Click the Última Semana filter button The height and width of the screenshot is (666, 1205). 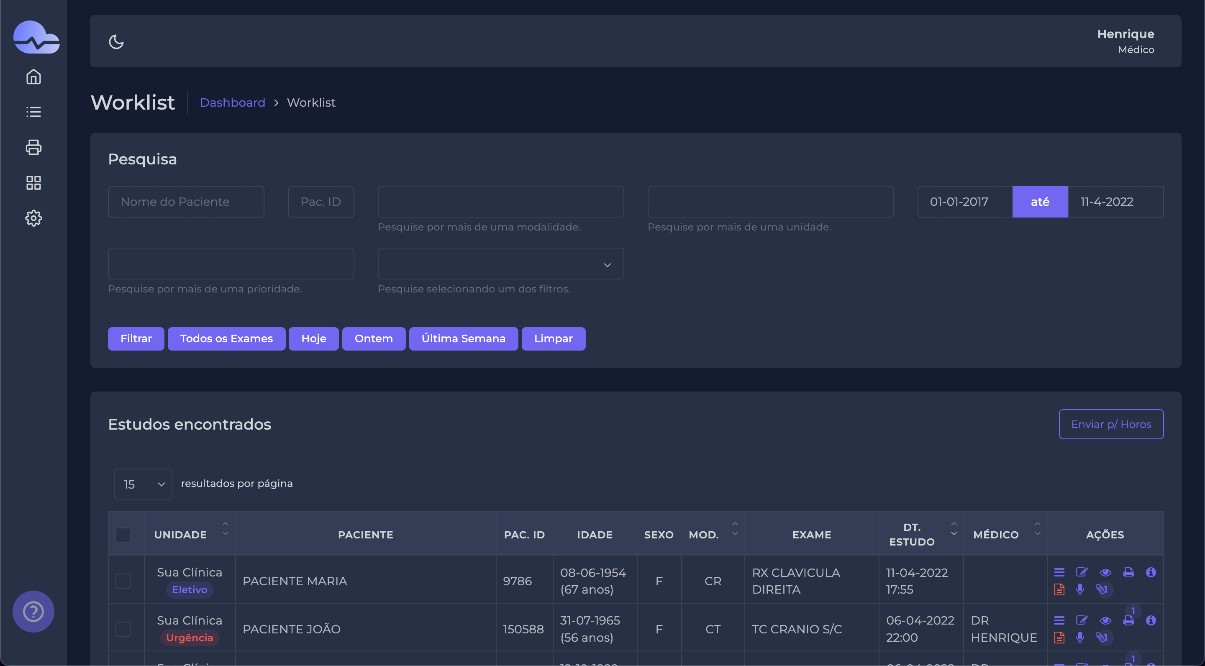463,338
